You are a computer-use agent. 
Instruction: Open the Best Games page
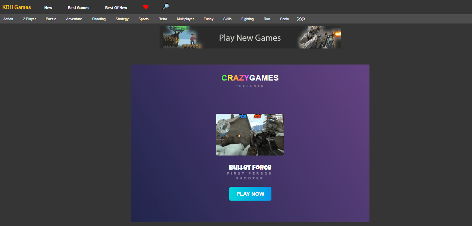pos(79,8)
